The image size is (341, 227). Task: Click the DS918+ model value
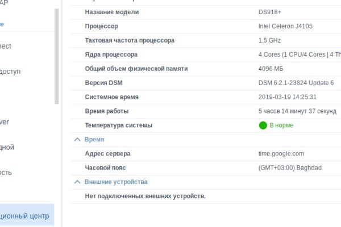pyautogui.click(x=269, y=12)
